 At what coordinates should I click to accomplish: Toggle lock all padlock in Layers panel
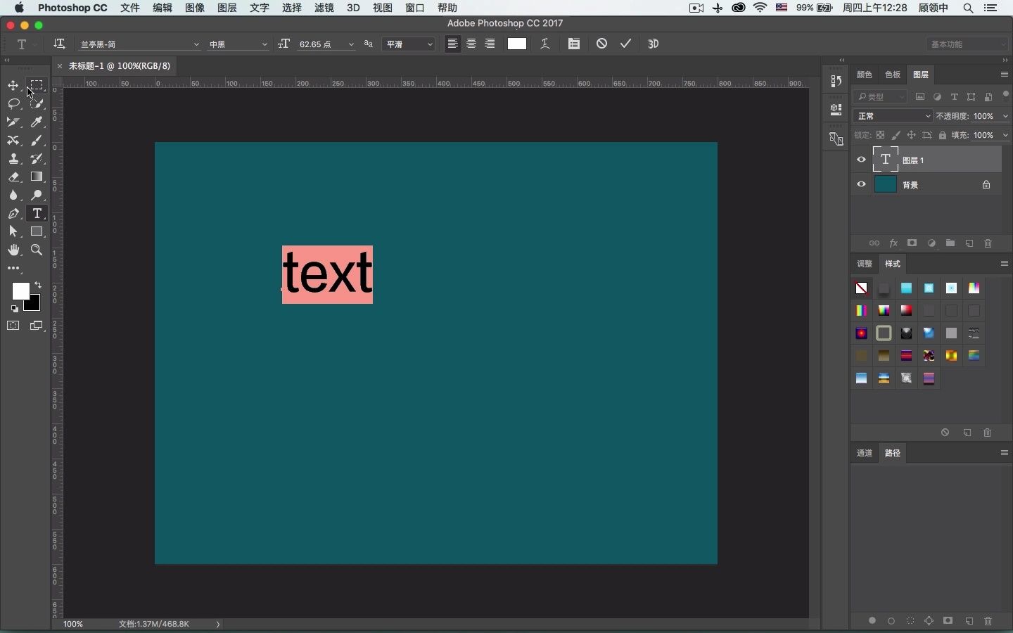pos(943,135)
